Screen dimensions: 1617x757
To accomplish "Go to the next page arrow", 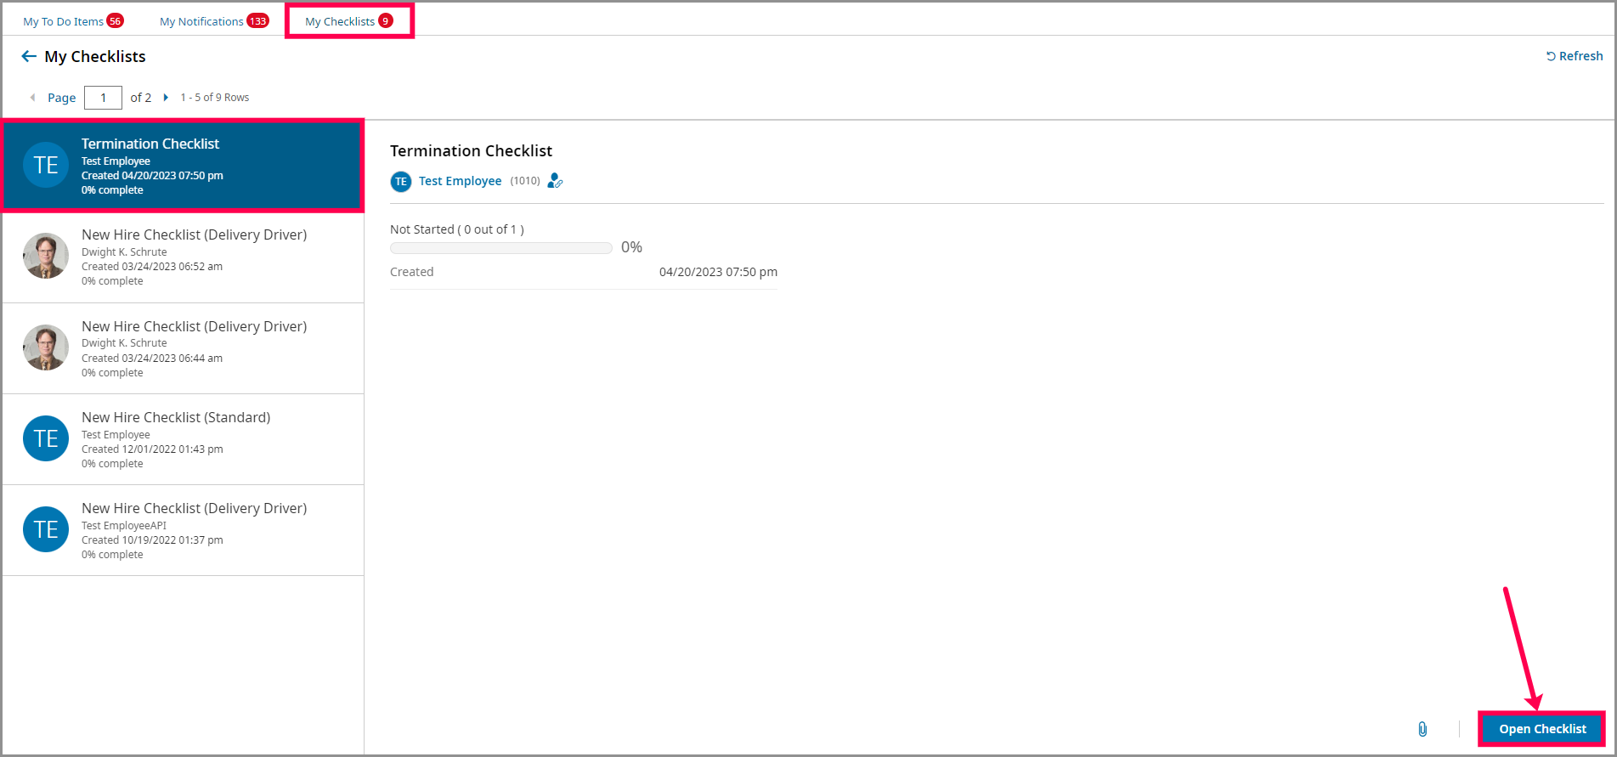I will [166, 98].
